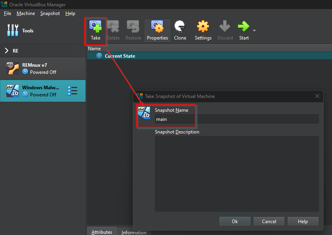Open the Help menu
332x235 pixels.
point(70,13)
